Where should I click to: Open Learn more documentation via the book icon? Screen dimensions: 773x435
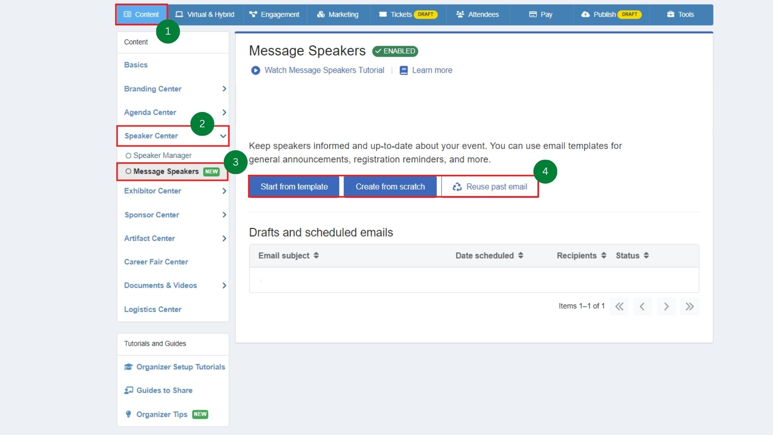coord(404,70)
